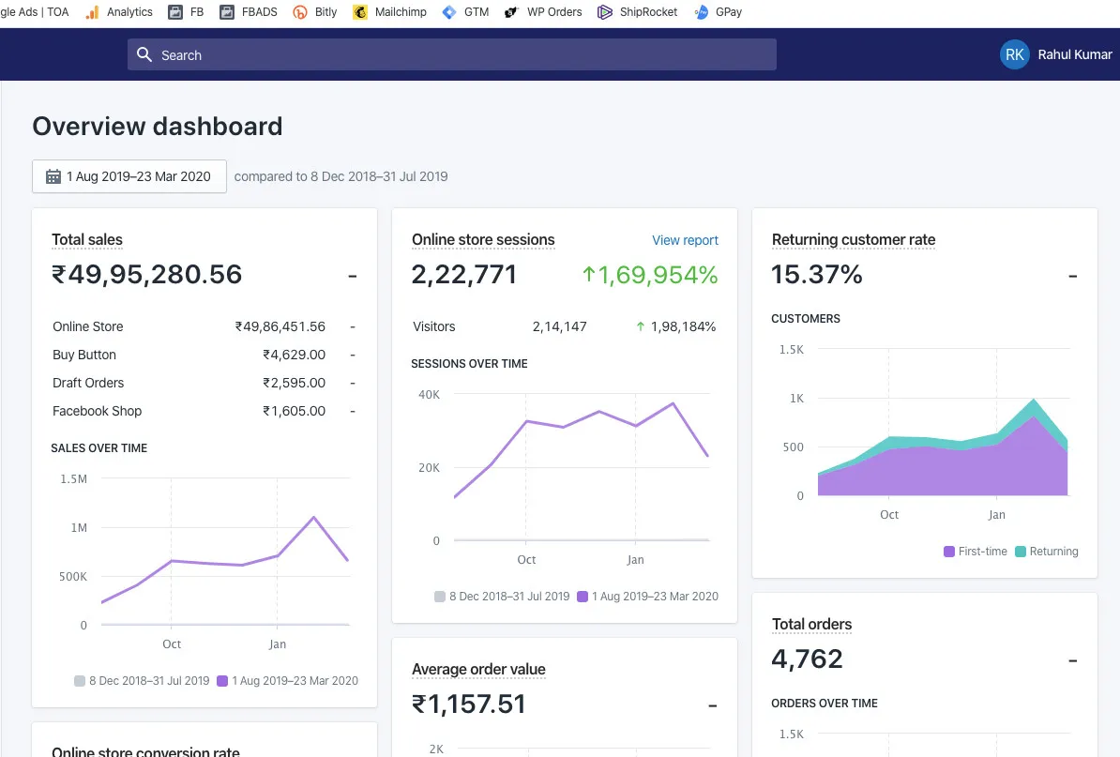Open the date range selector
Image resolution: width=1120 pixels, height=757 pixels.
129,175
